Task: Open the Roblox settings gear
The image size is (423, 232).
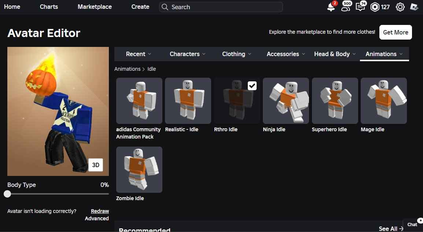Action: pos(400,7)
